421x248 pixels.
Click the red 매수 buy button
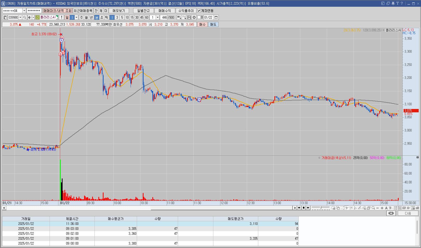click(x=202, y=24)
